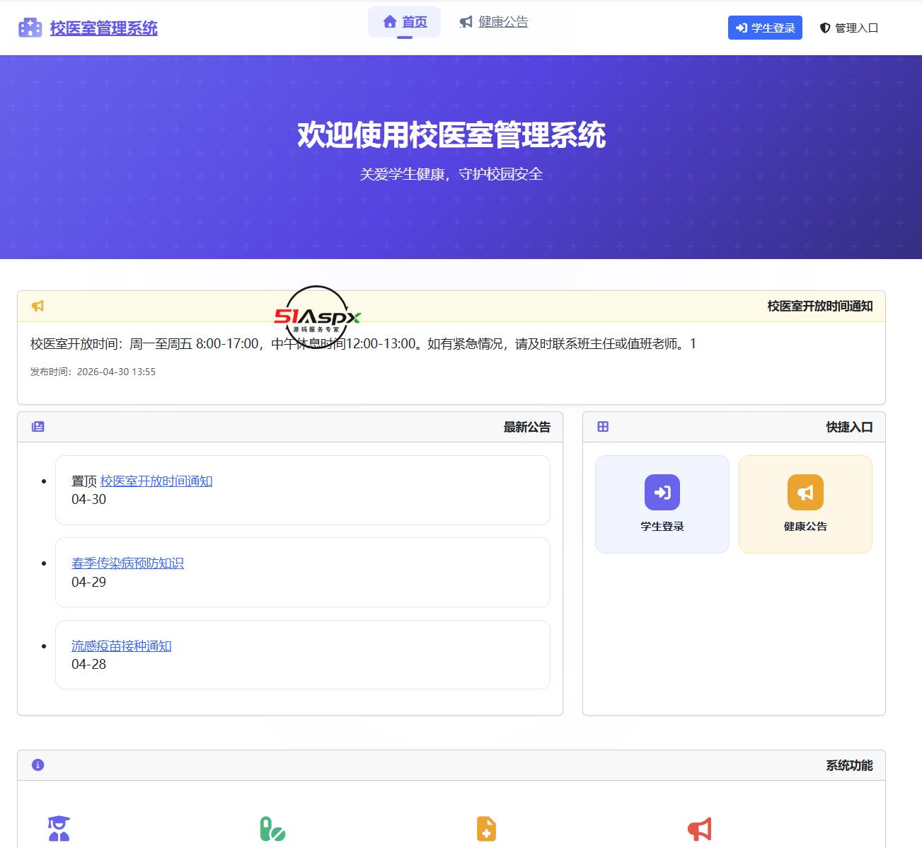Image resolution: width=922 pixels, height=848 pixels.
Task: Click the megaphone icon in 健康公告 nav
Action: coord(466,22)
